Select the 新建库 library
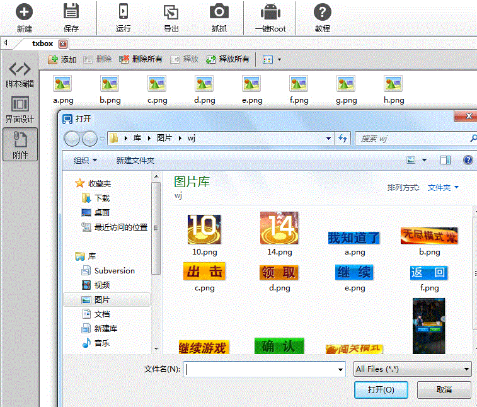Viewport: 477px width, 407px height. [x=100, y=328]
